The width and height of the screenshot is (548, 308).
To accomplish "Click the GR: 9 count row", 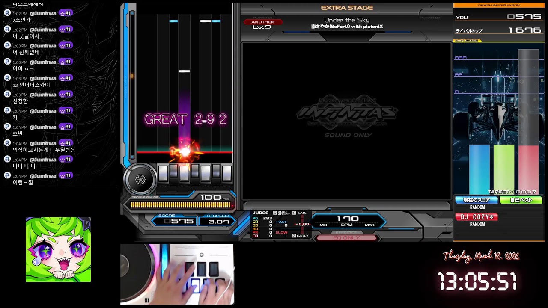I will [262, 222].
